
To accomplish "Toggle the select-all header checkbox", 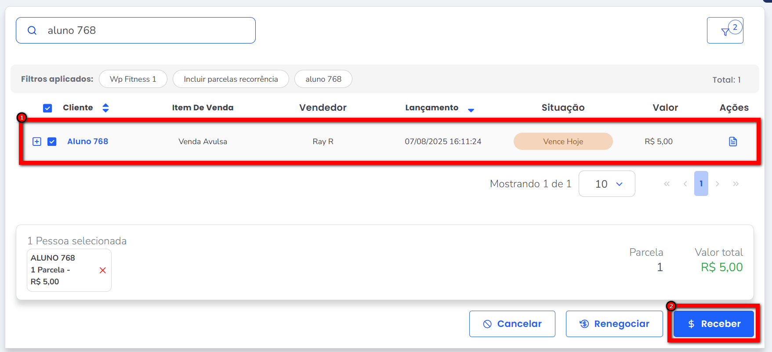I will point(47,108).
